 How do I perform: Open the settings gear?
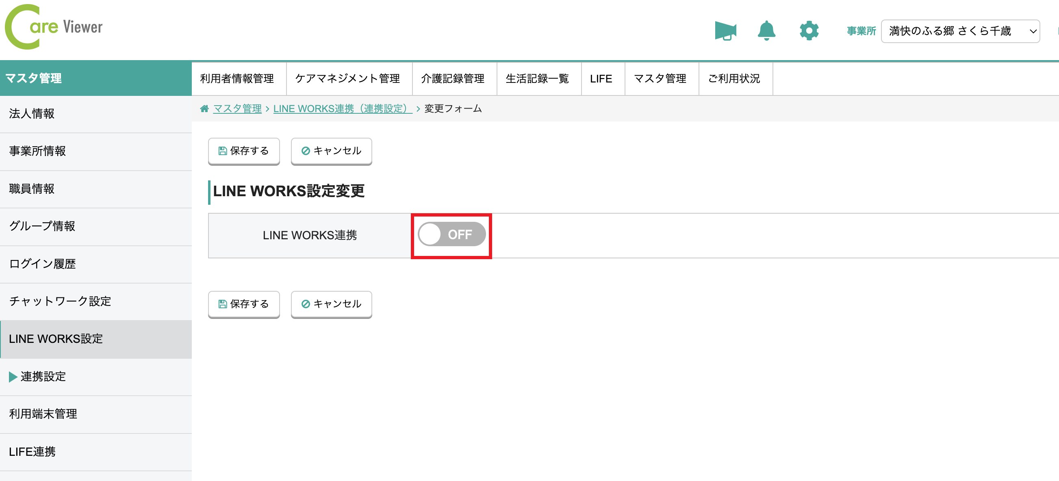tap(809, 30)
